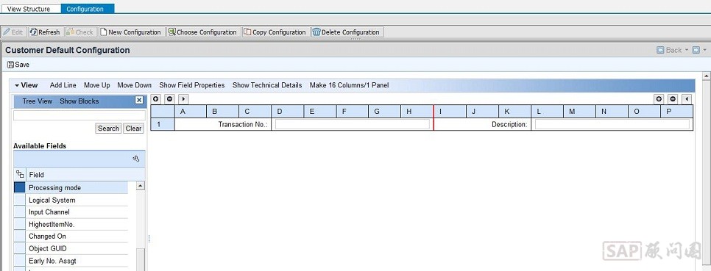Screen dimensions: 711x271
Task: Click Show Blocks
Action: [79, 101]
